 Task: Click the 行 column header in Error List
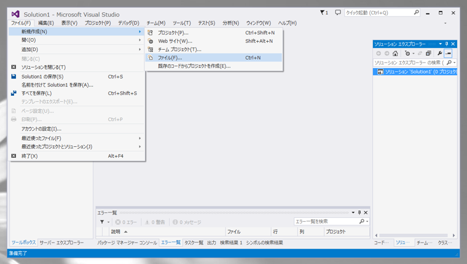click(x=284, y=231)
